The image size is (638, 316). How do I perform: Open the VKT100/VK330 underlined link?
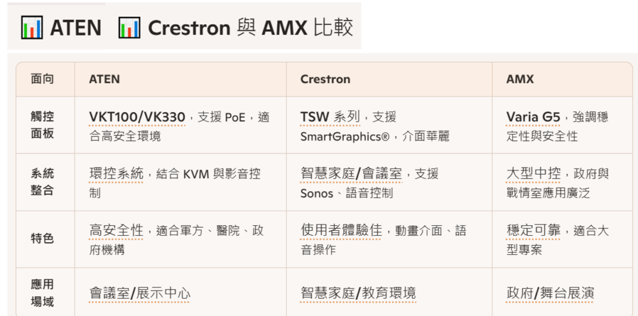[x=137, y=117]
